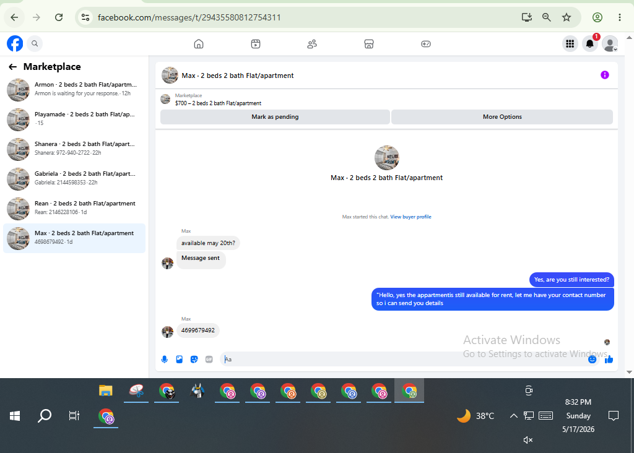
Task: Click the page scrollbar down arrow
Action: 629,372
